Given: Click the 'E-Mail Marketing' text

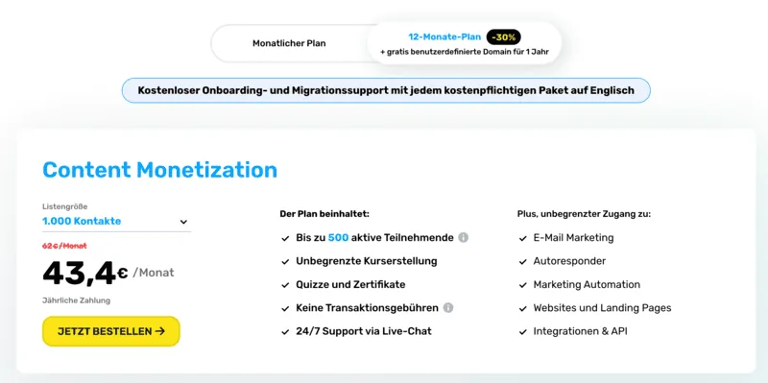Looking at the screenshot, I should 573,237.
